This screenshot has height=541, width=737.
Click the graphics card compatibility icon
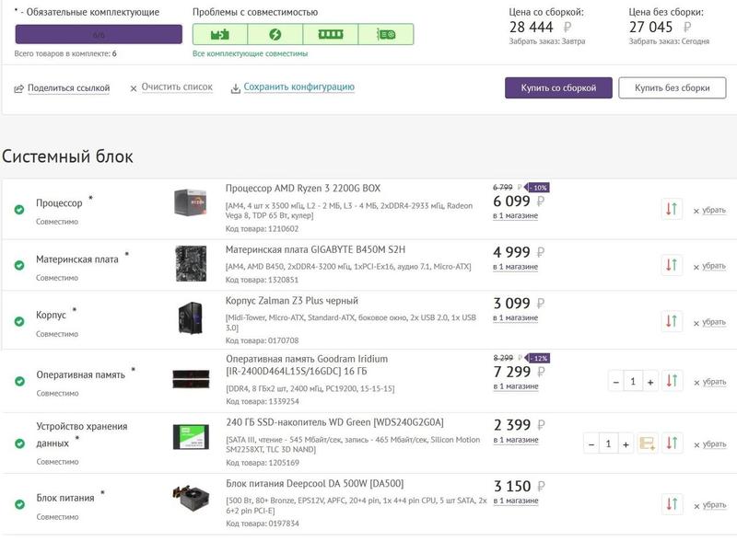point(386,35)
